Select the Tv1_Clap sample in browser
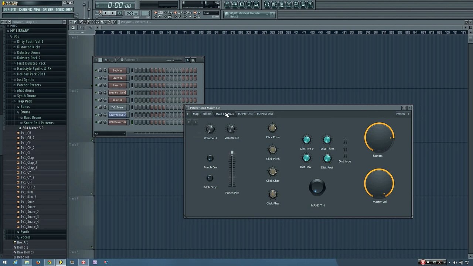473x266 pixels. (27, 158)
